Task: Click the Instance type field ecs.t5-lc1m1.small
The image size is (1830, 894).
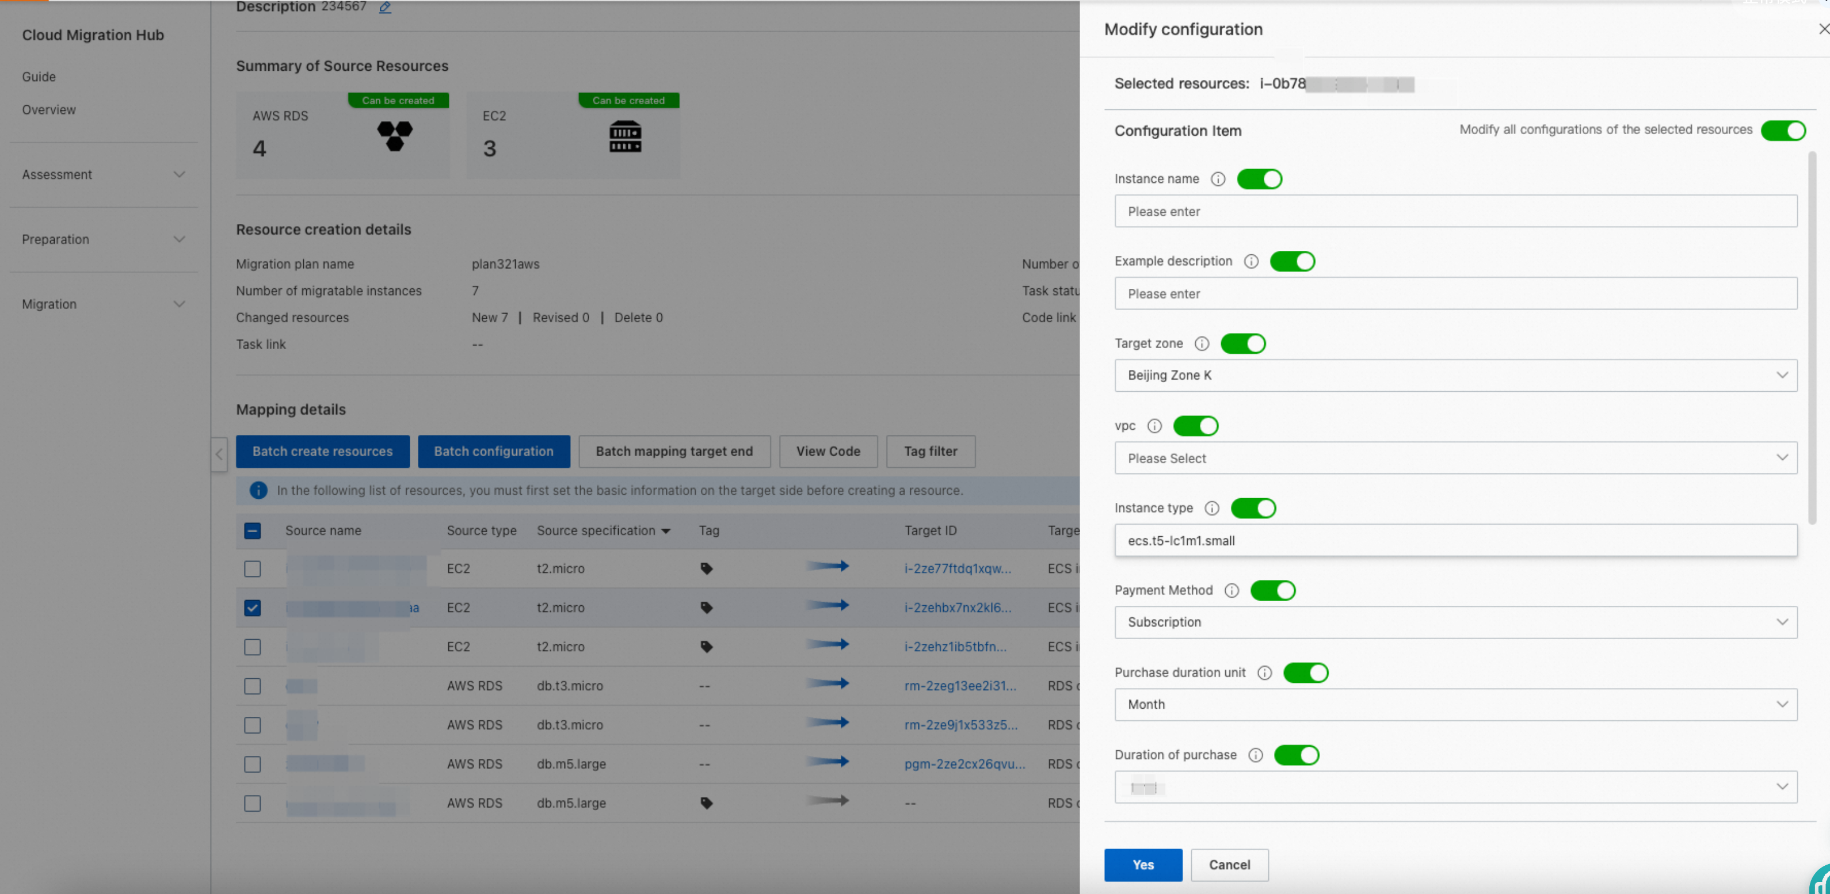Action: pos(1455,540)
